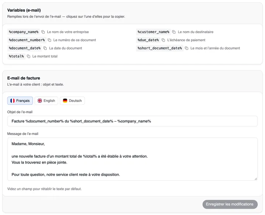Click the text 'L'échéance de paiement'

(186, 40)
